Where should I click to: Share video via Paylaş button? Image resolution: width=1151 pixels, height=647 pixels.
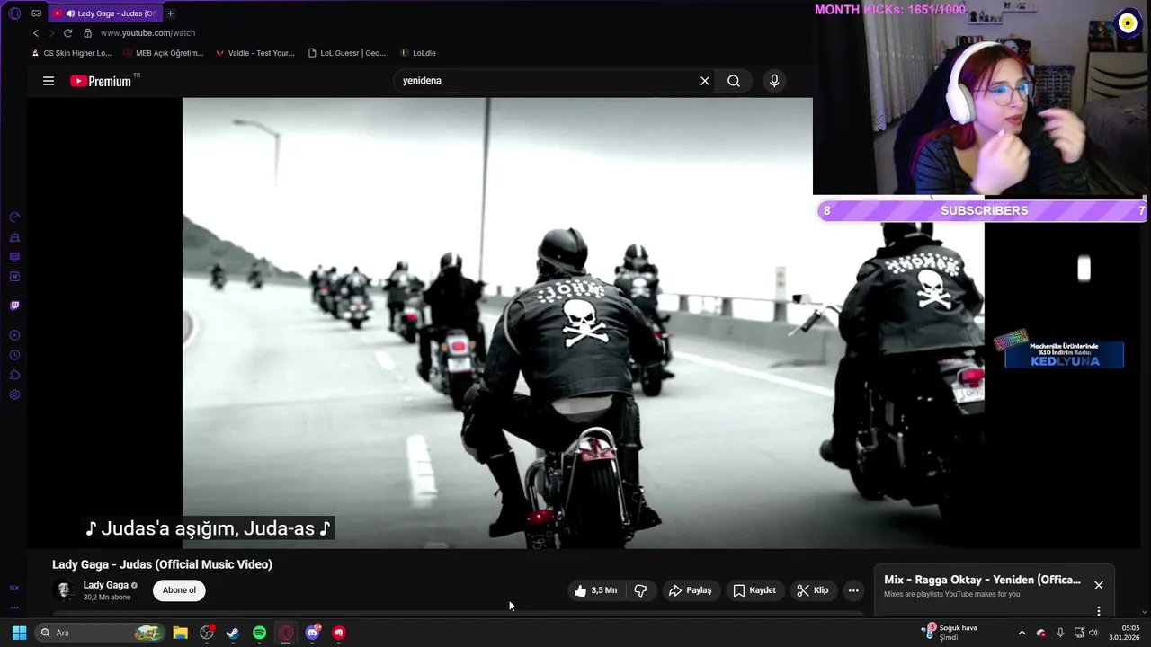point(691,590)
